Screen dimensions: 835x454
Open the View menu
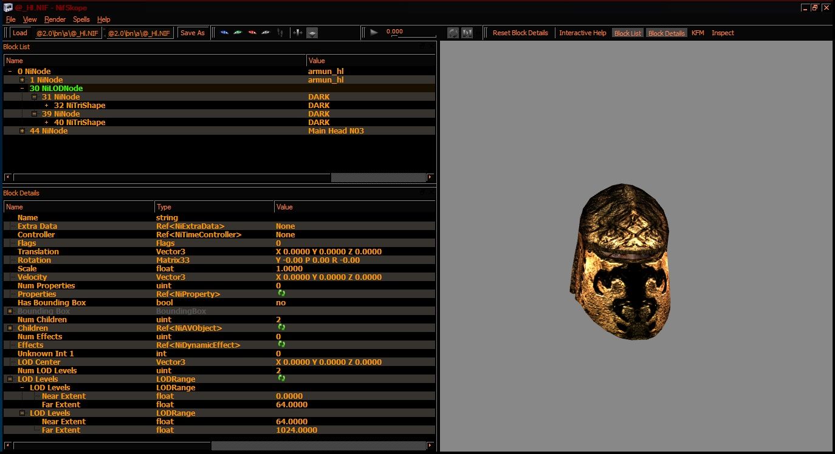pyautogui.click(x=30, y=19)
